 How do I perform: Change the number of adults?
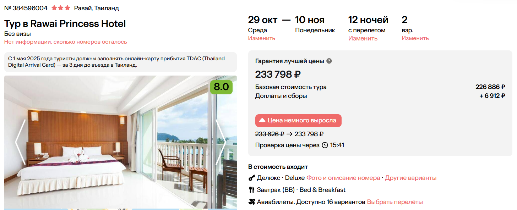pyautogui.click(x=415, y=38)
